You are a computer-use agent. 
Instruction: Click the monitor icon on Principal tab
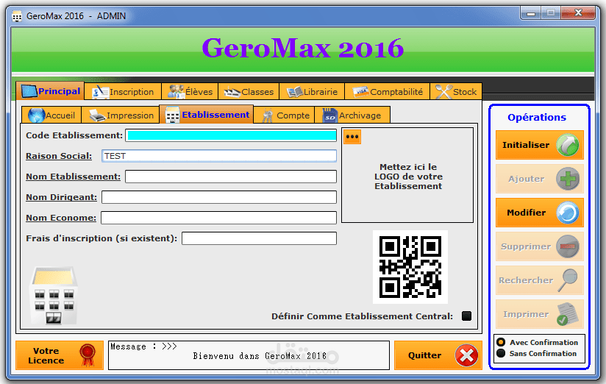tap(29, 91)
